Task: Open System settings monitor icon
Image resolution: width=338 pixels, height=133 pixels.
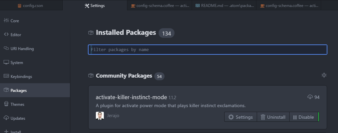Action: (x=6, y=62)
